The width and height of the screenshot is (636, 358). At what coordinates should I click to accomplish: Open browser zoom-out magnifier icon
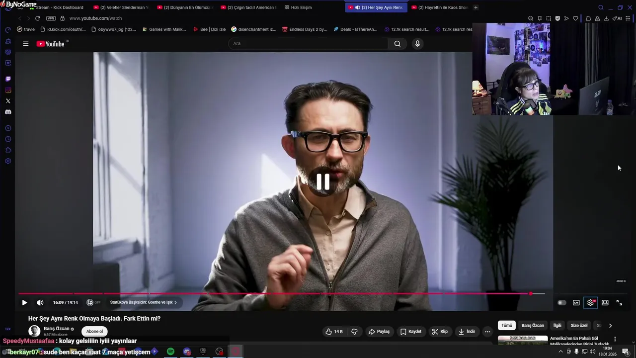point(531,18)
